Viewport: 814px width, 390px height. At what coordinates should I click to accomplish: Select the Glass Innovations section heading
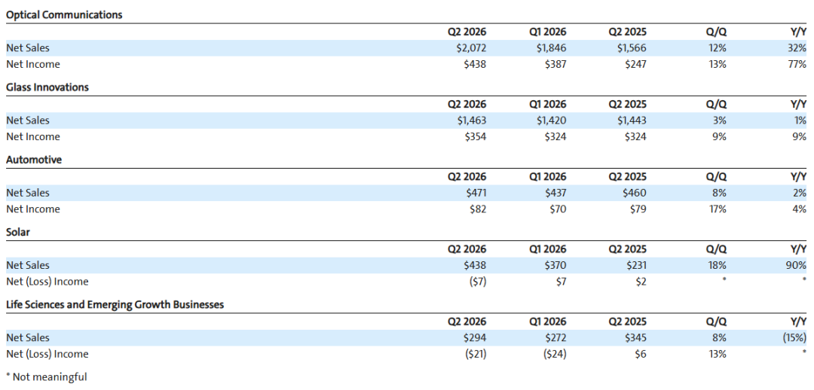[x=47, y=87]
